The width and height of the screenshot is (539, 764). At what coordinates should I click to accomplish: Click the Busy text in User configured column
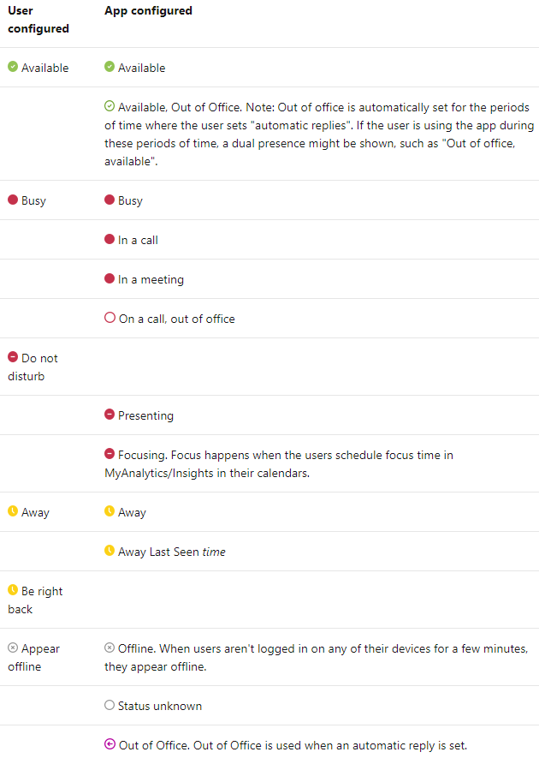point(33,200)
